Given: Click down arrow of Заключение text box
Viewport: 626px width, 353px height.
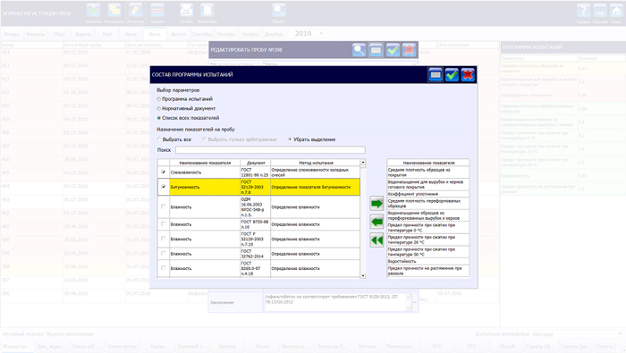Looking at the screenshot, I should click(x=408, y=308).
